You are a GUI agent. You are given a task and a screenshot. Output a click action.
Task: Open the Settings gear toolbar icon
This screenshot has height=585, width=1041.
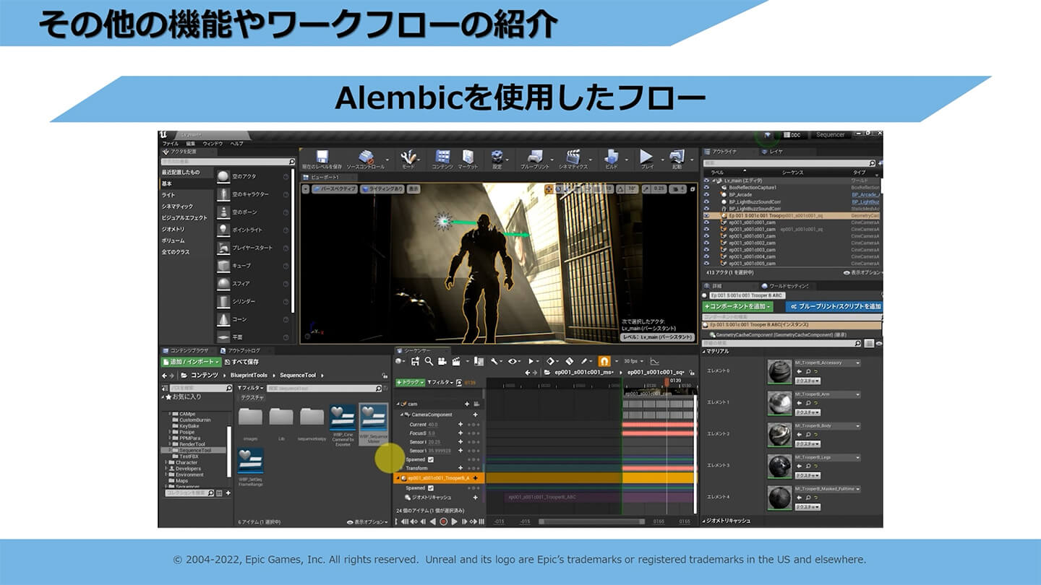pyautogui.click(x=497, y=157)
